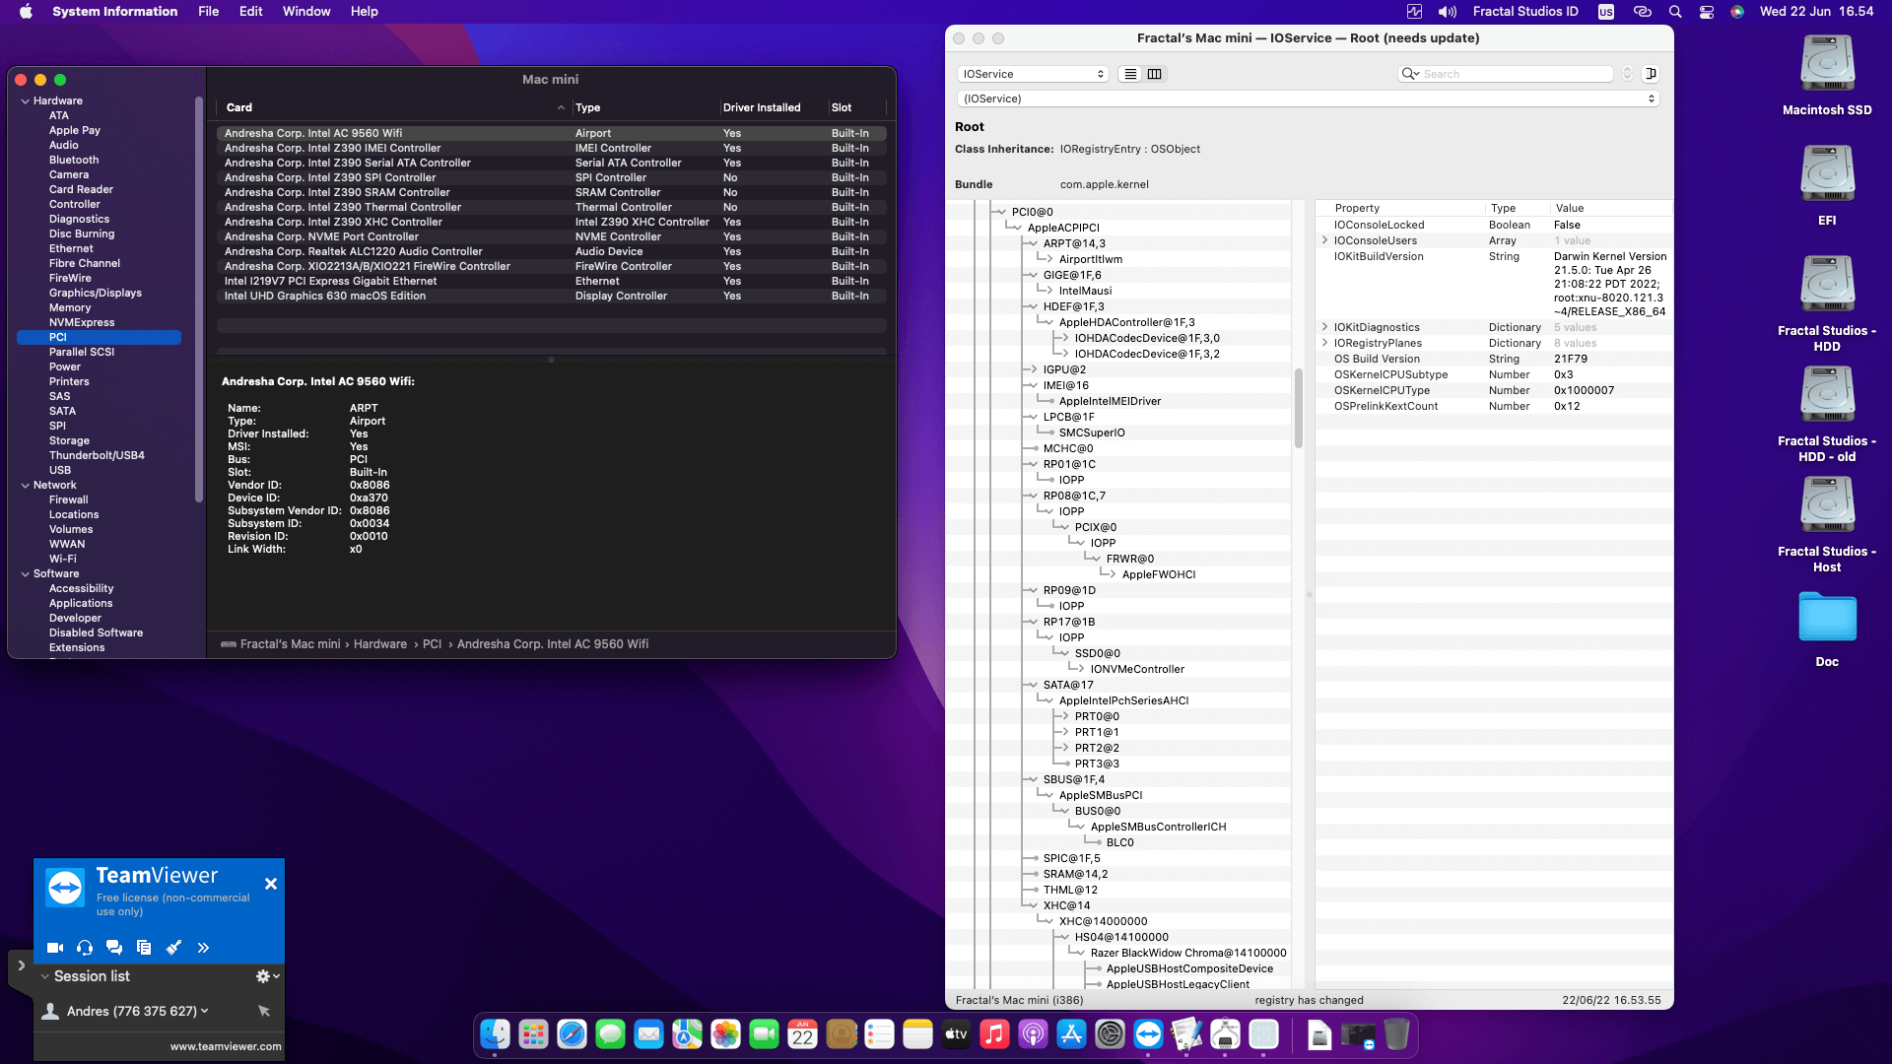Select the EFI volume on desktop

click(x=1827, y=175)
